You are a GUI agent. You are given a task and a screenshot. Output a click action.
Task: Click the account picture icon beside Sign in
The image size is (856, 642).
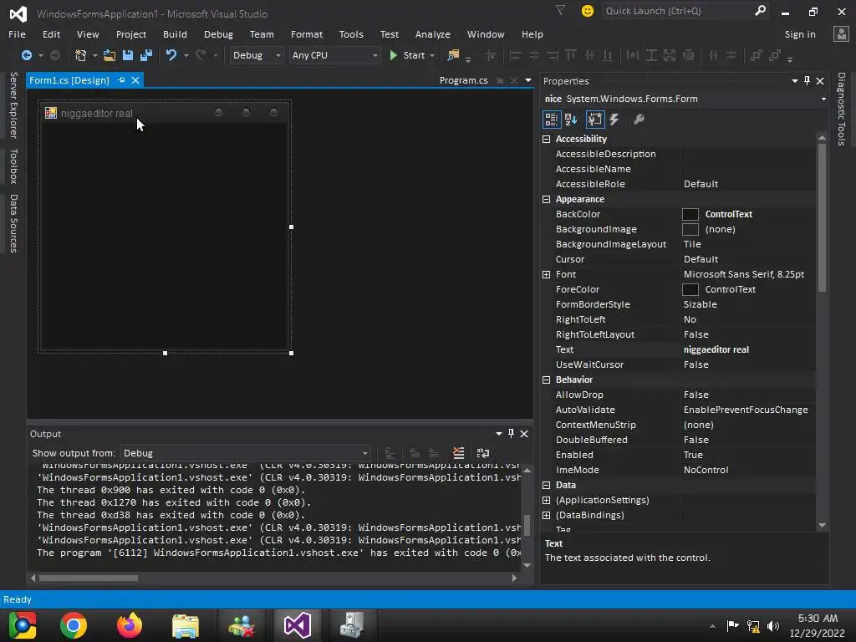841,33
